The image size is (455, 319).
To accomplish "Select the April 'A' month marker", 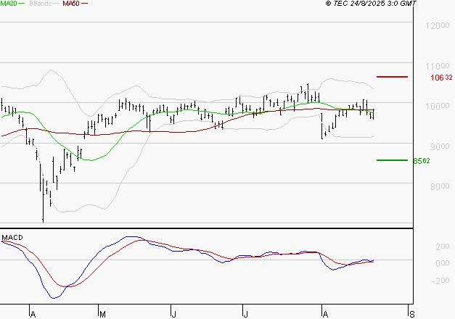I will pos(33,314).
